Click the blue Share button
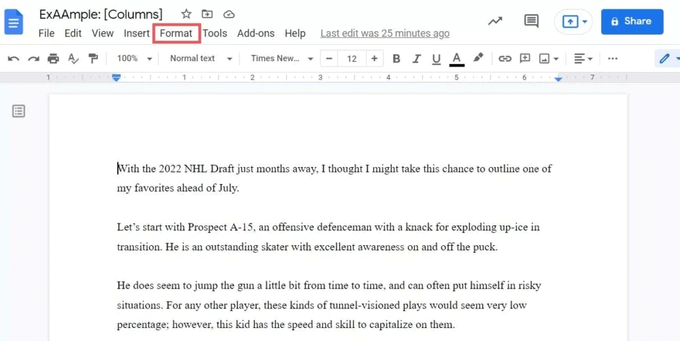This screenshot has width=680, height=341. 632,21
